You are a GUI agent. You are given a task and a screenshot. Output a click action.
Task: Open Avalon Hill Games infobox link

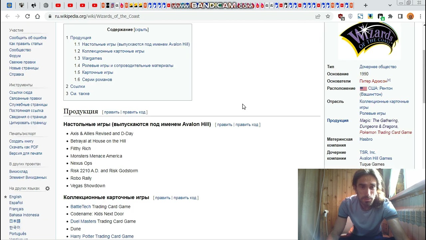click(376, 158)
